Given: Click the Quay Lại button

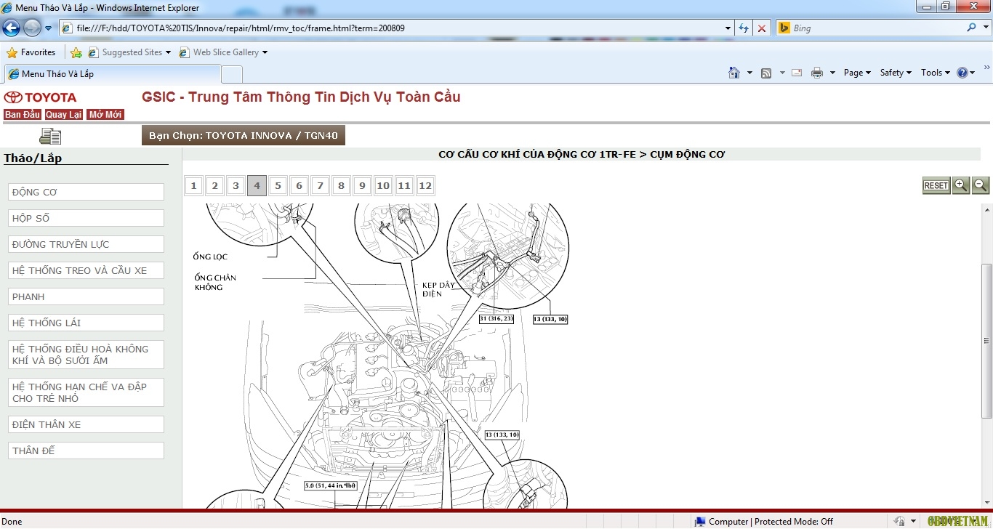Looking at the screenshot, I should coord(64,115).
